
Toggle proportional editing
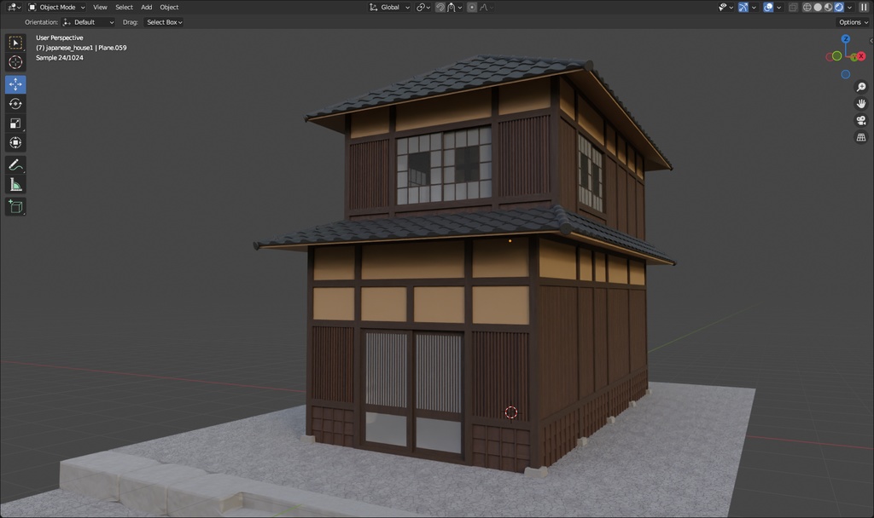click(x=471, y=7)
